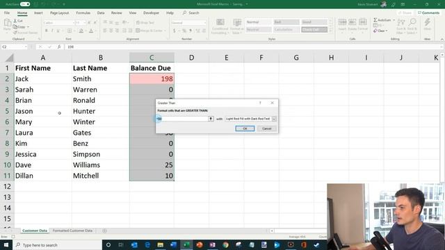This screenshot has width=445, height=250.
Task: Switch to the Formulas tab
Action: [83, 12]
